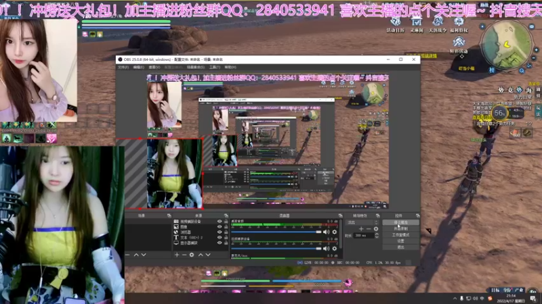Screen dimensions: 542x304
Task: Open the 文件(F) menu in OBS
Action: (123, 67)
